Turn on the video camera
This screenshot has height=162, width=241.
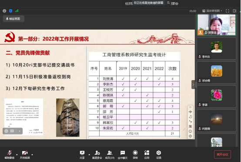25,155
